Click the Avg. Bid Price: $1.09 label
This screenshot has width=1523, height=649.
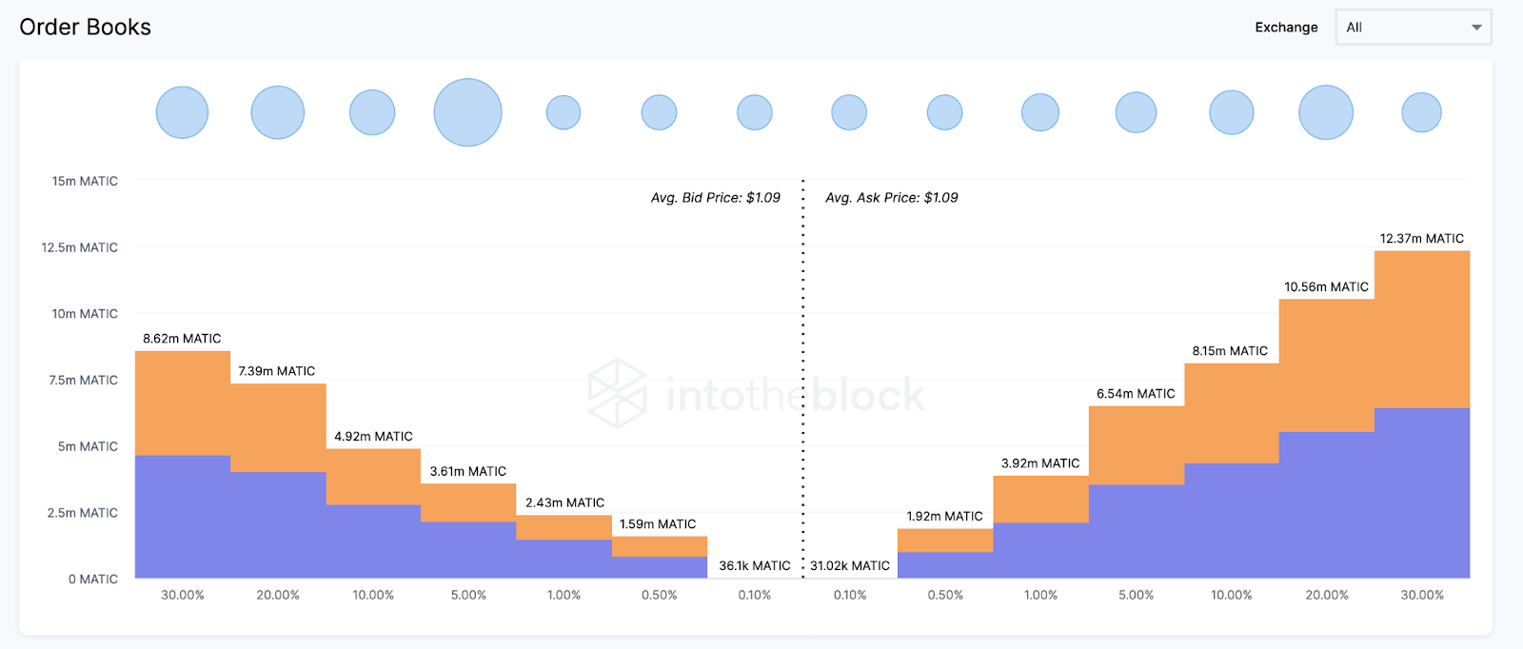click(x=715, y=198)
